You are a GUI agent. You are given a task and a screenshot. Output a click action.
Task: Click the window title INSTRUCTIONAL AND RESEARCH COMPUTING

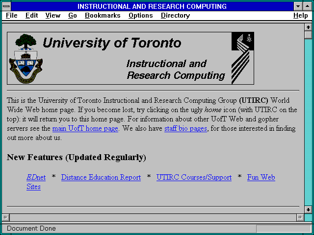pyautogui.click(x=152, y=6)
